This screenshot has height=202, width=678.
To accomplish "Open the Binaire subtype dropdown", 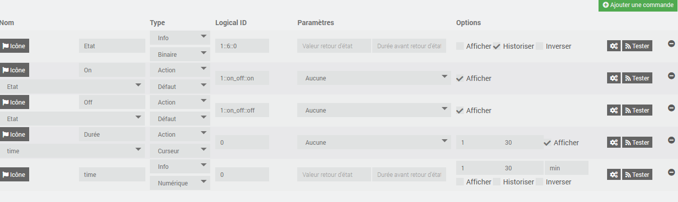I will tap(180, 54).
